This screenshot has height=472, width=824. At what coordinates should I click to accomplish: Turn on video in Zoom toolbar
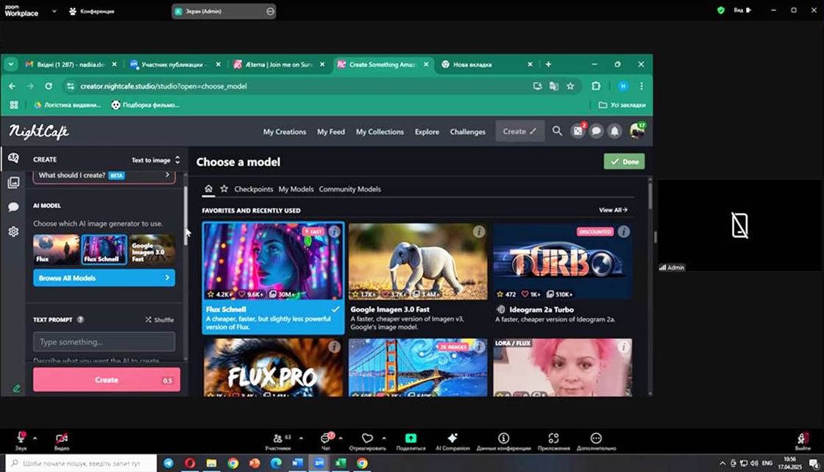(x=62, y=438)
